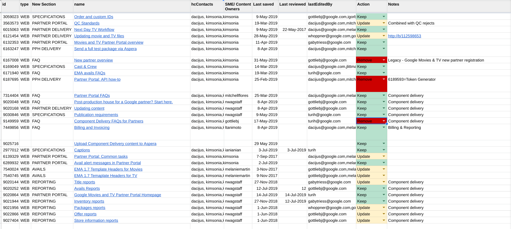
Task: Select the 'Combined with QC rejects' note cell
Action: pos(449,23)
